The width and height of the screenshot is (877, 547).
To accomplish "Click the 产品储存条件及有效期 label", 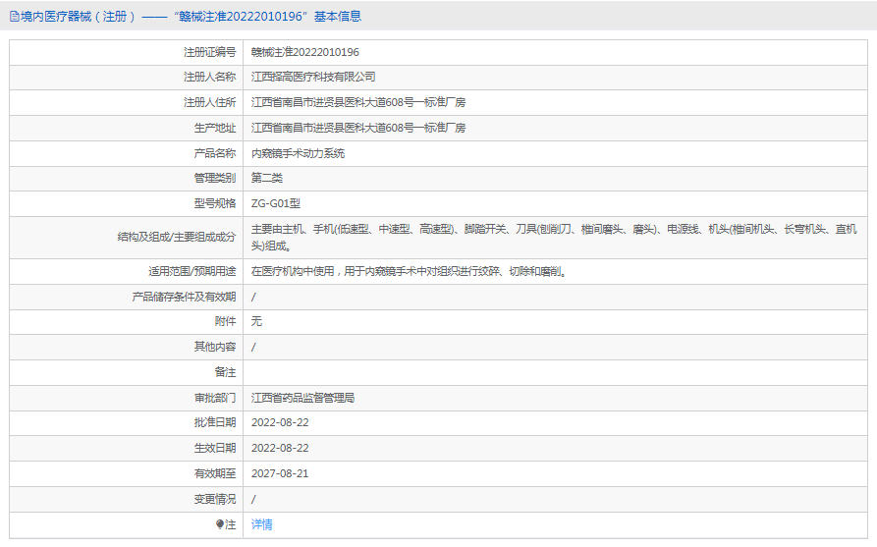I will tap(184, 297).
